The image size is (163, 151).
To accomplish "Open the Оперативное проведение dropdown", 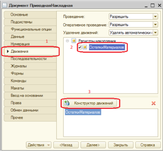I will pyautogui.click(x=156, y=25).
